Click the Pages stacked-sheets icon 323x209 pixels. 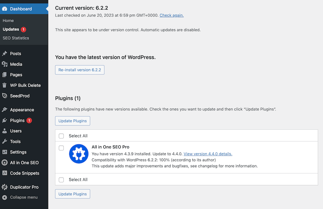tap(5, 75)
